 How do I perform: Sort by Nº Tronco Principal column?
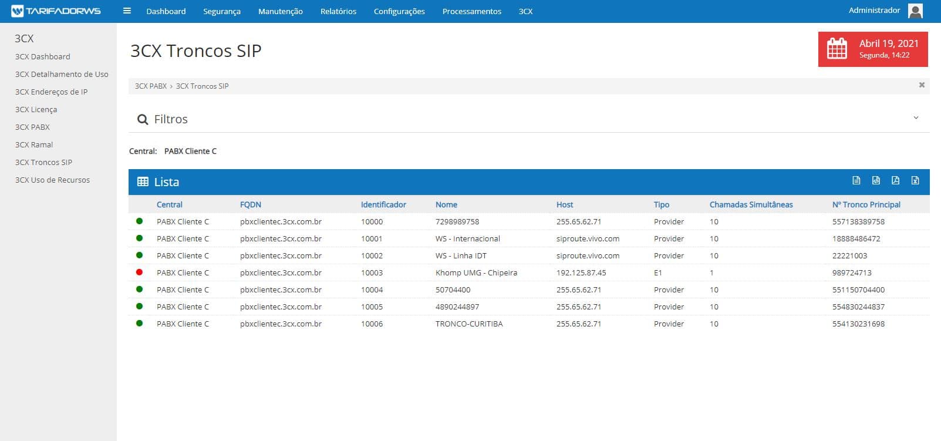coord(866,204)
